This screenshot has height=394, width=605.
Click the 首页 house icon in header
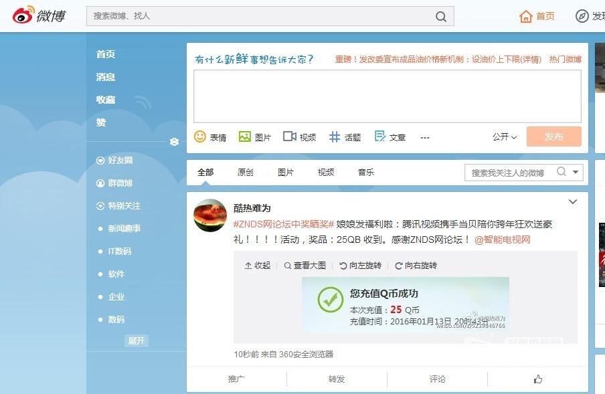[525, 16]
